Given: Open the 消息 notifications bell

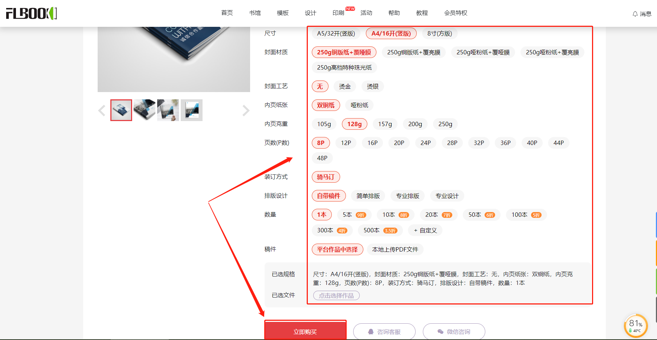Looking at the screenshot, I should (x=642, y=14).
